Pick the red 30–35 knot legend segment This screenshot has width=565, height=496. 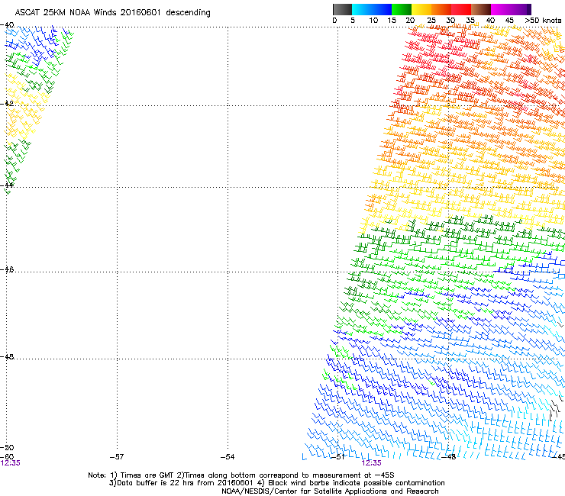pyautogui.click(x=461, y=9)
